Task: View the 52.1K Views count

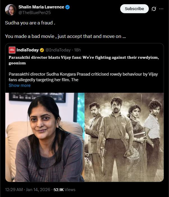Action: [x=64, y=189]
